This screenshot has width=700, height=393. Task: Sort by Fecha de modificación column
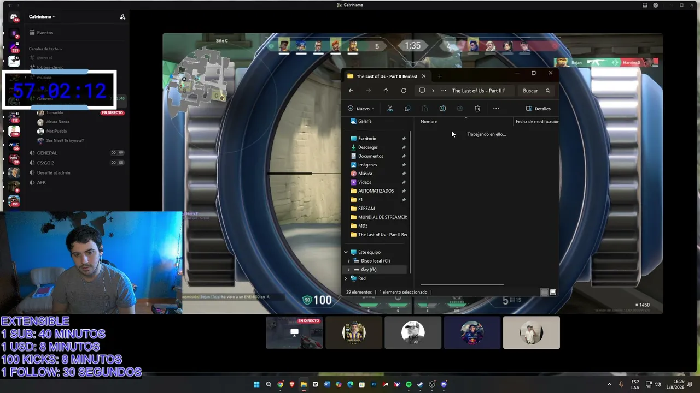(536, 121)
